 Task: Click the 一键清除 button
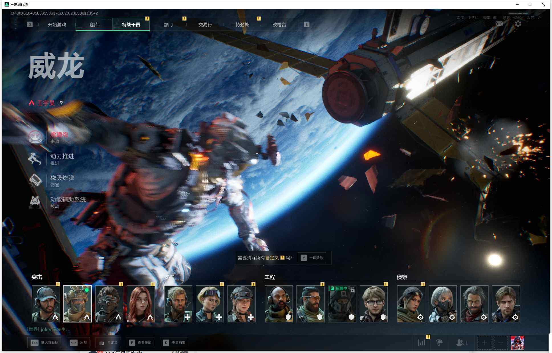click(312, 258)
